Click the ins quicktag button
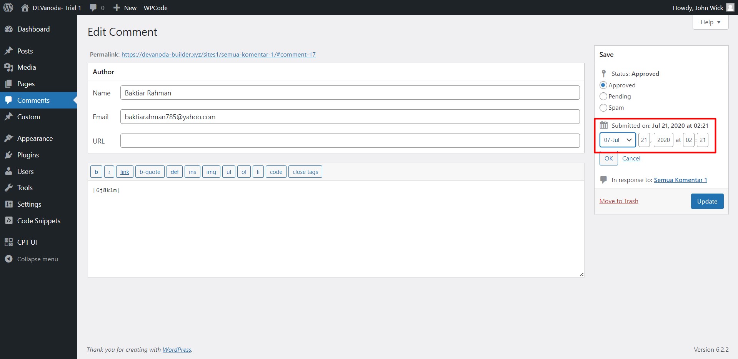 click(192, 172)
